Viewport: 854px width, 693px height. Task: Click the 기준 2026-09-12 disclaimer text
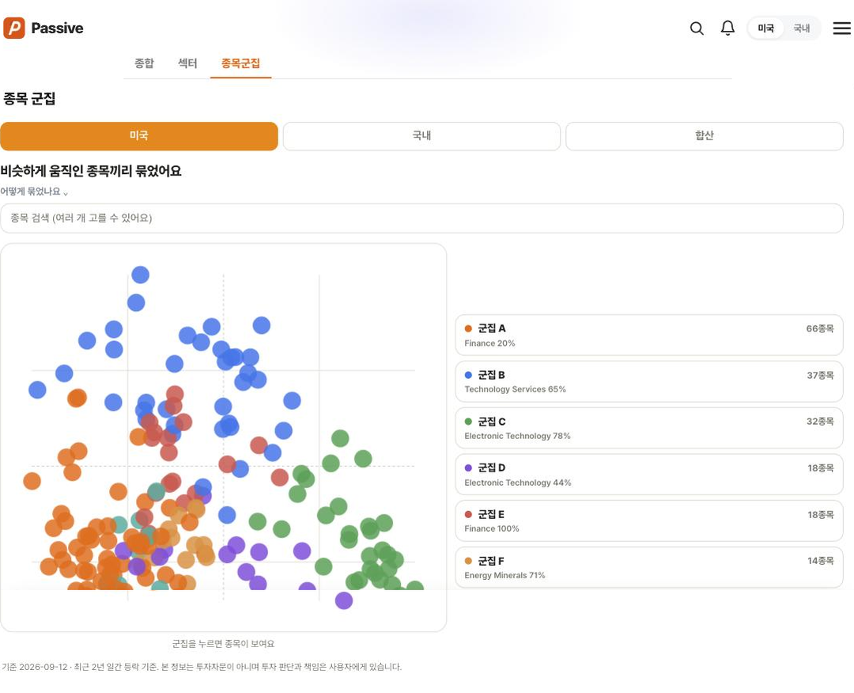[x=202, y=667]
